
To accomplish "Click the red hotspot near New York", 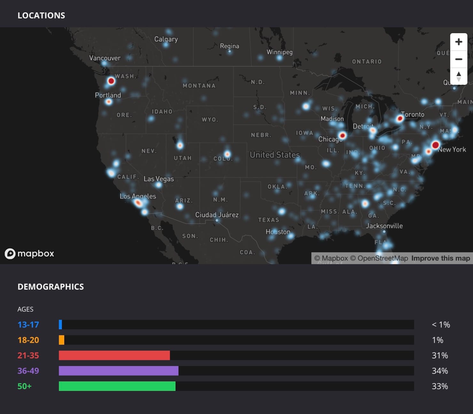I will tap(435, 145).
